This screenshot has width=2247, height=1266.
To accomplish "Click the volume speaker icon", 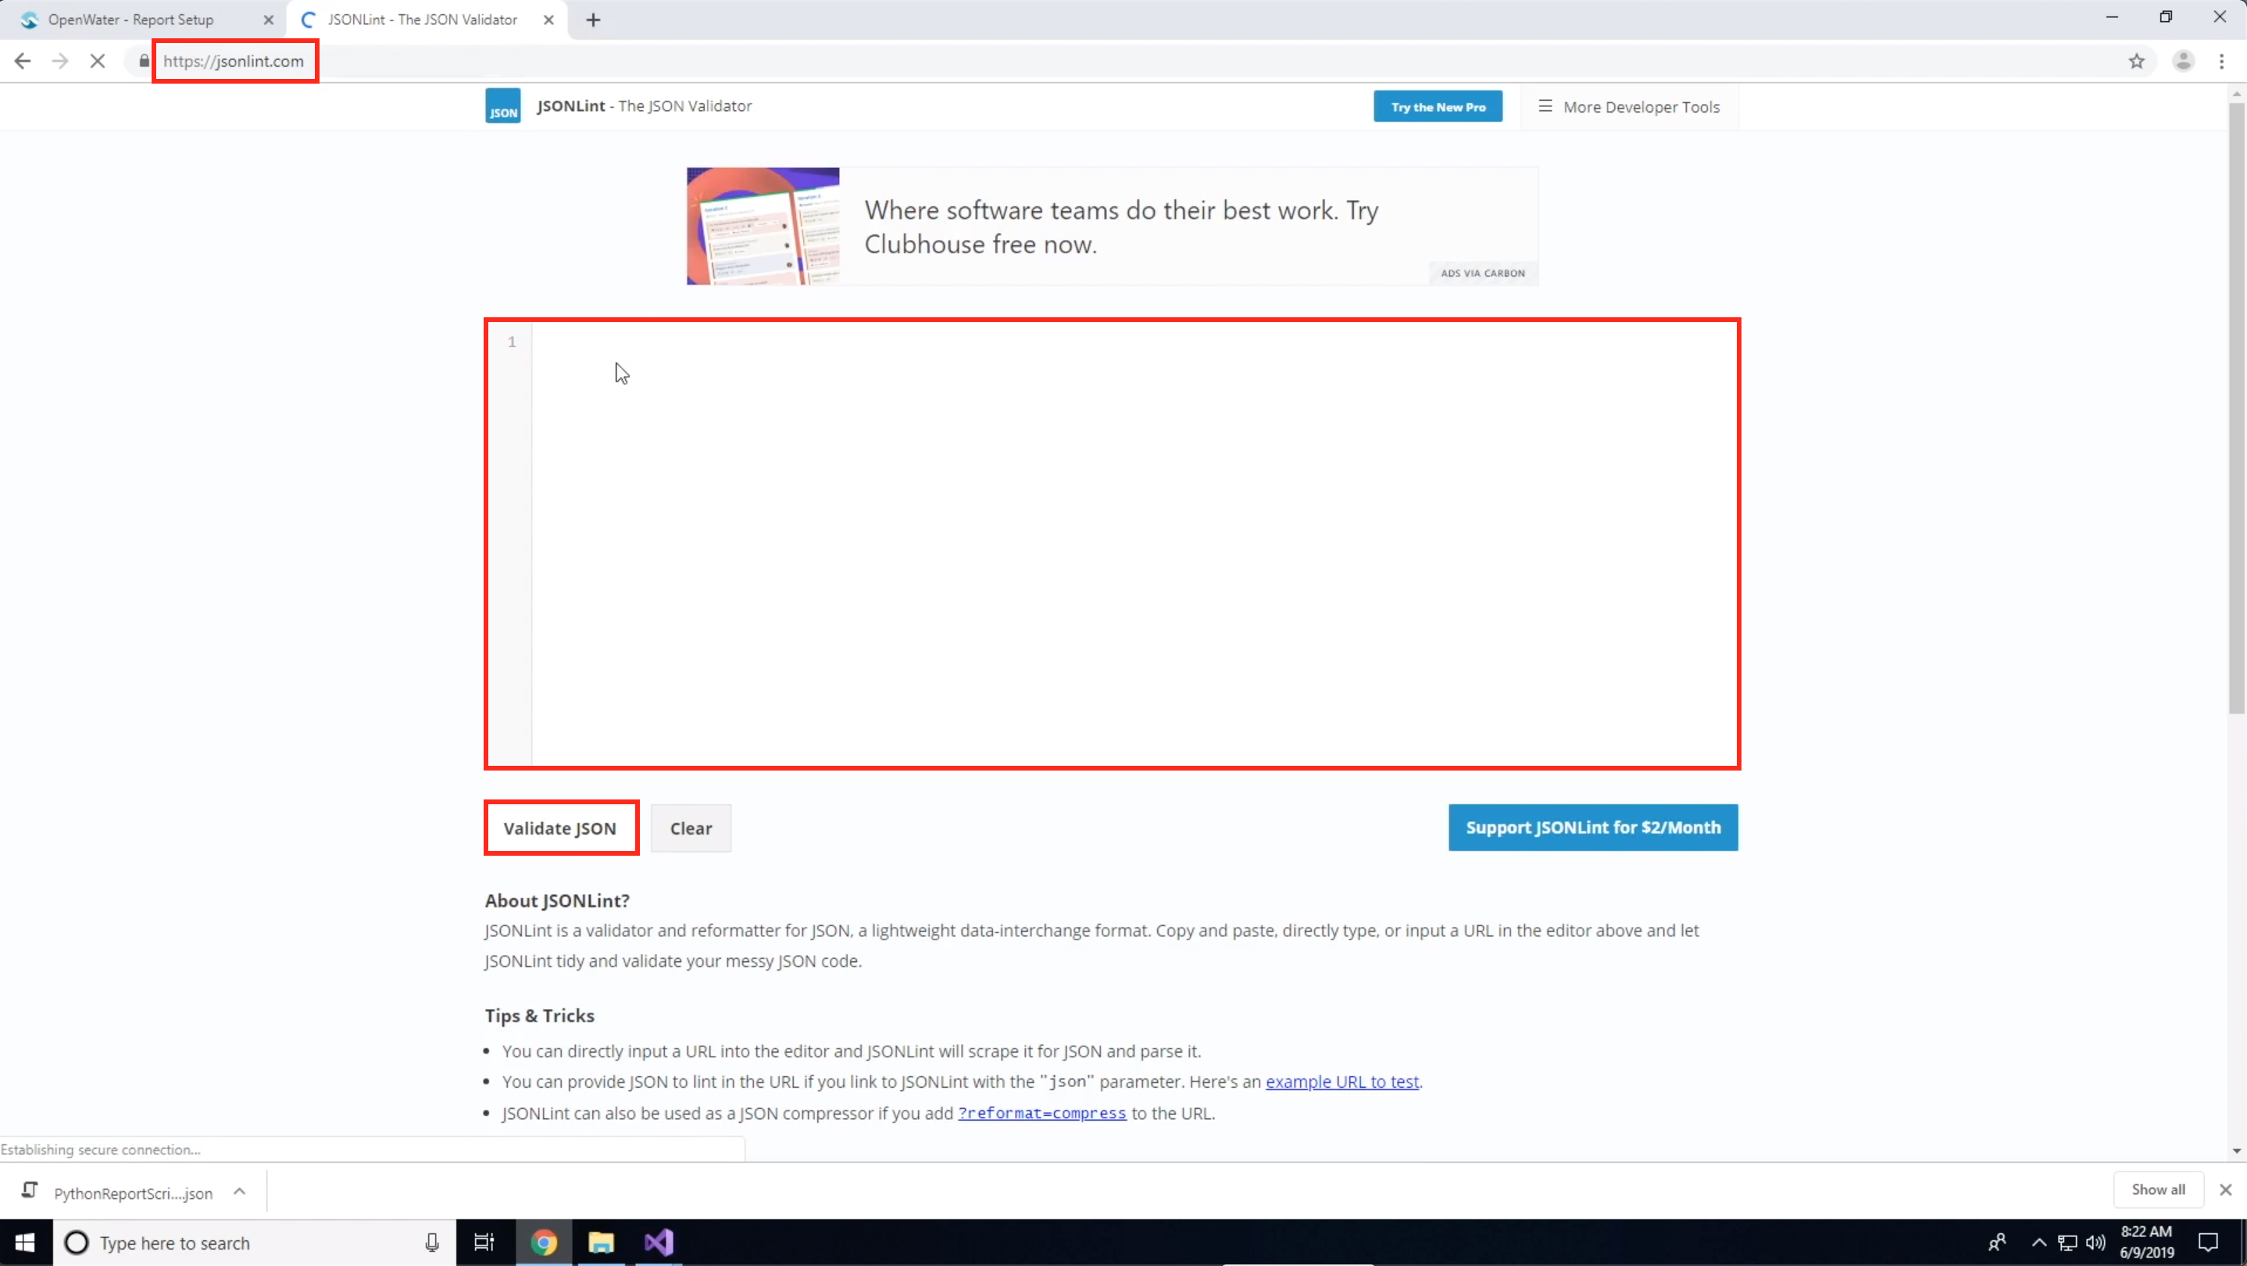I will tap(2095, 1243).
